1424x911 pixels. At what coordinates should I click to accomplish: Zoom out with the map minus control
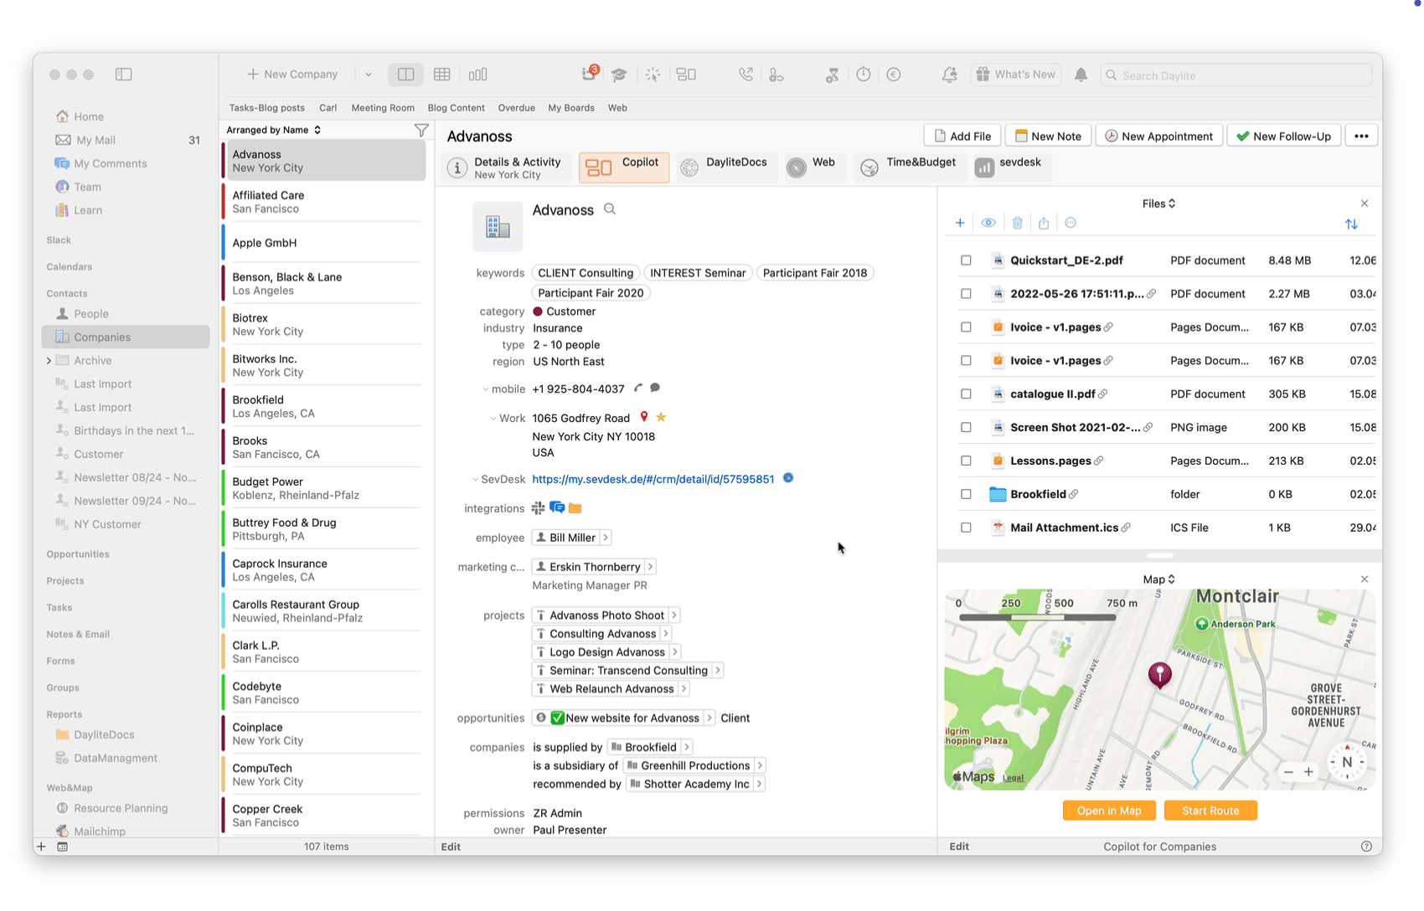[1288, 772]
